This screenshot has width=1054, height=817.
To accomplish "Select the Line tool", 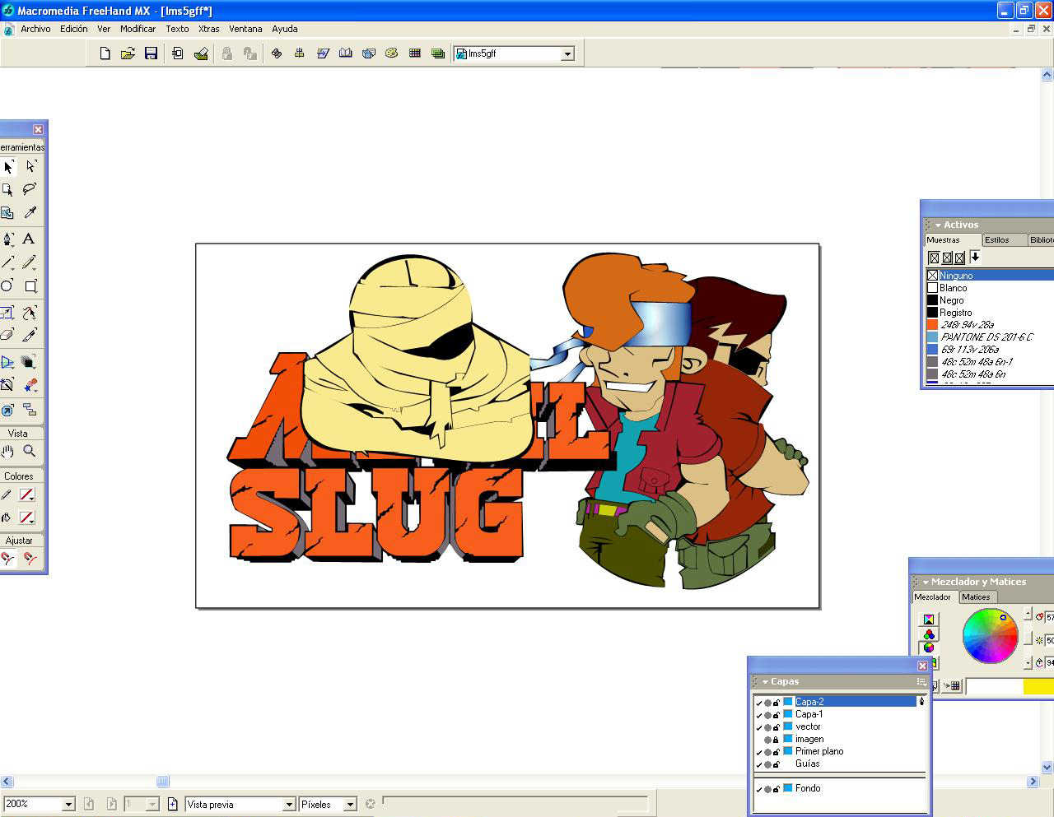I will coord(7,262).
